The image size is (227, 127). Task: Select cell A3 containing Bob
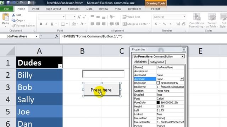[39, 87]
